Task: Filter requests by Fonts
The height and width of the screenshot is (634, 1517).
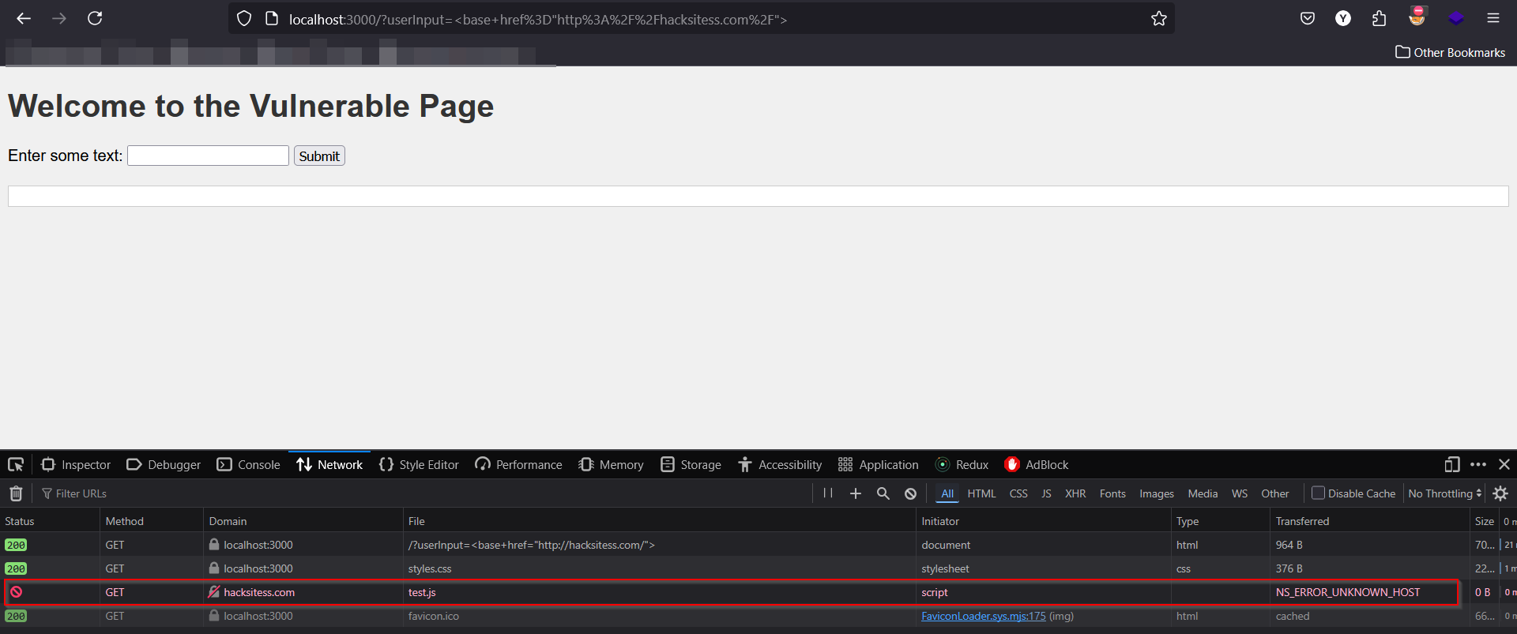Action: pyautogui.click(x=1112, y=493)
